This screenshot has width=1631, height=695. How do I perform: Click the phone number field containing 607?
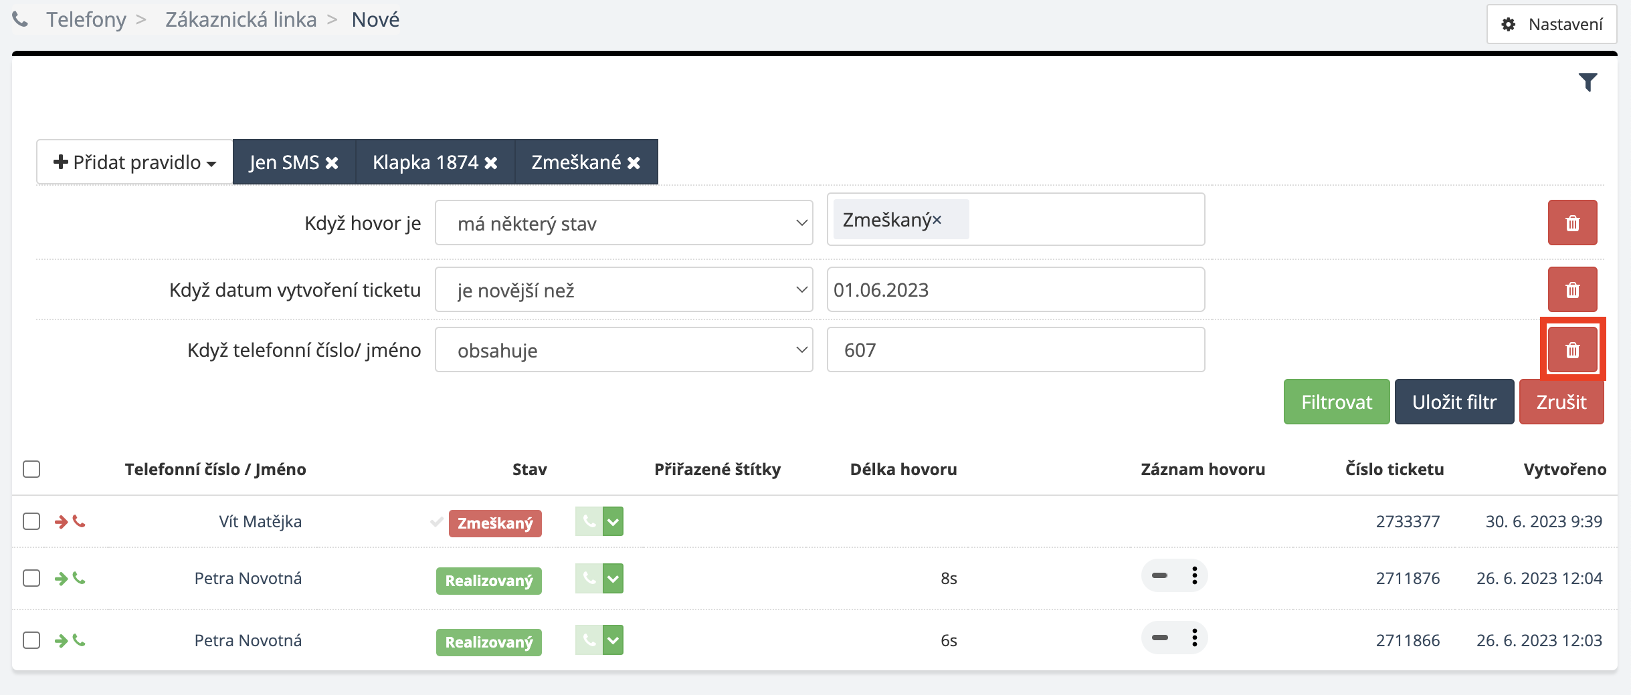[1016, 350]
